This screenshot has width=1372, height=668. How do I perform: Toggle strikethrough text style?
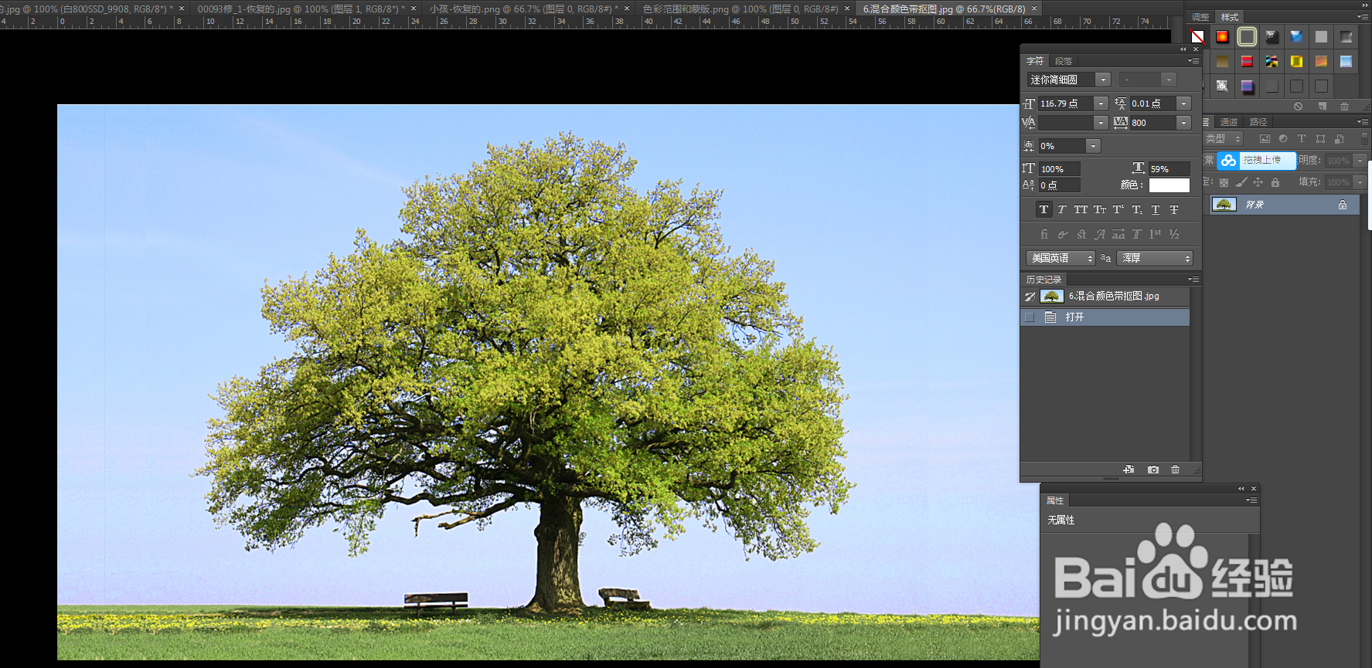pos(1174,209)
